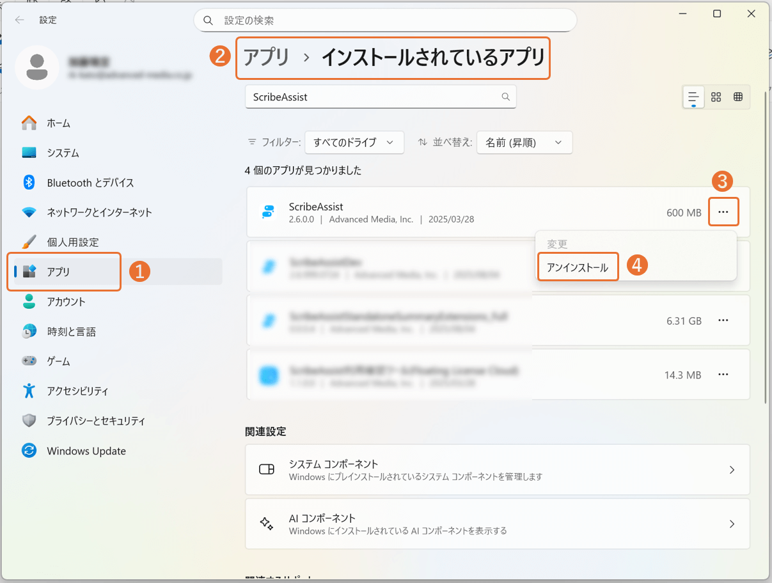Viewport: 772px width, 583px height.
Task: Open the sort by name dropdown
Action: point(524,143)
